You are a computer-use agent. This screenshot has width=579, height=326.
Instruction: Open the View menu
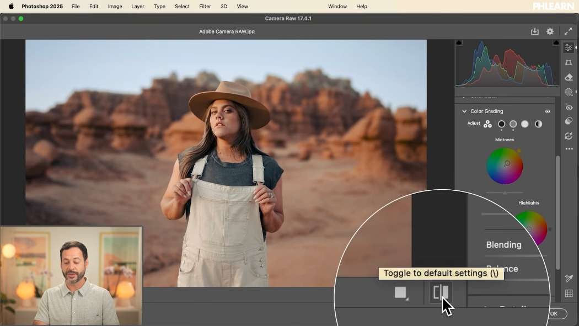coord(242,6)
